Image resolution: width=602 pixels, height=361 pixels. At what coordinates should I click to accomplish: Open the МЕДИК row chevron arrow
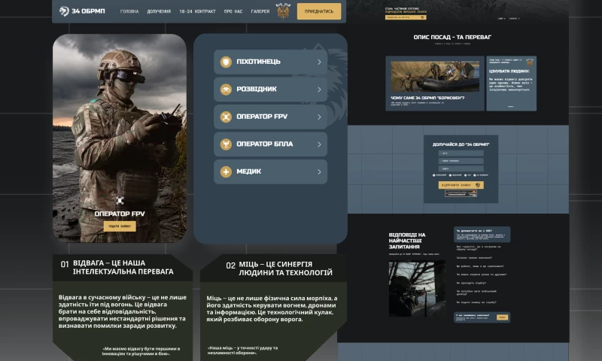coord(319,171)
